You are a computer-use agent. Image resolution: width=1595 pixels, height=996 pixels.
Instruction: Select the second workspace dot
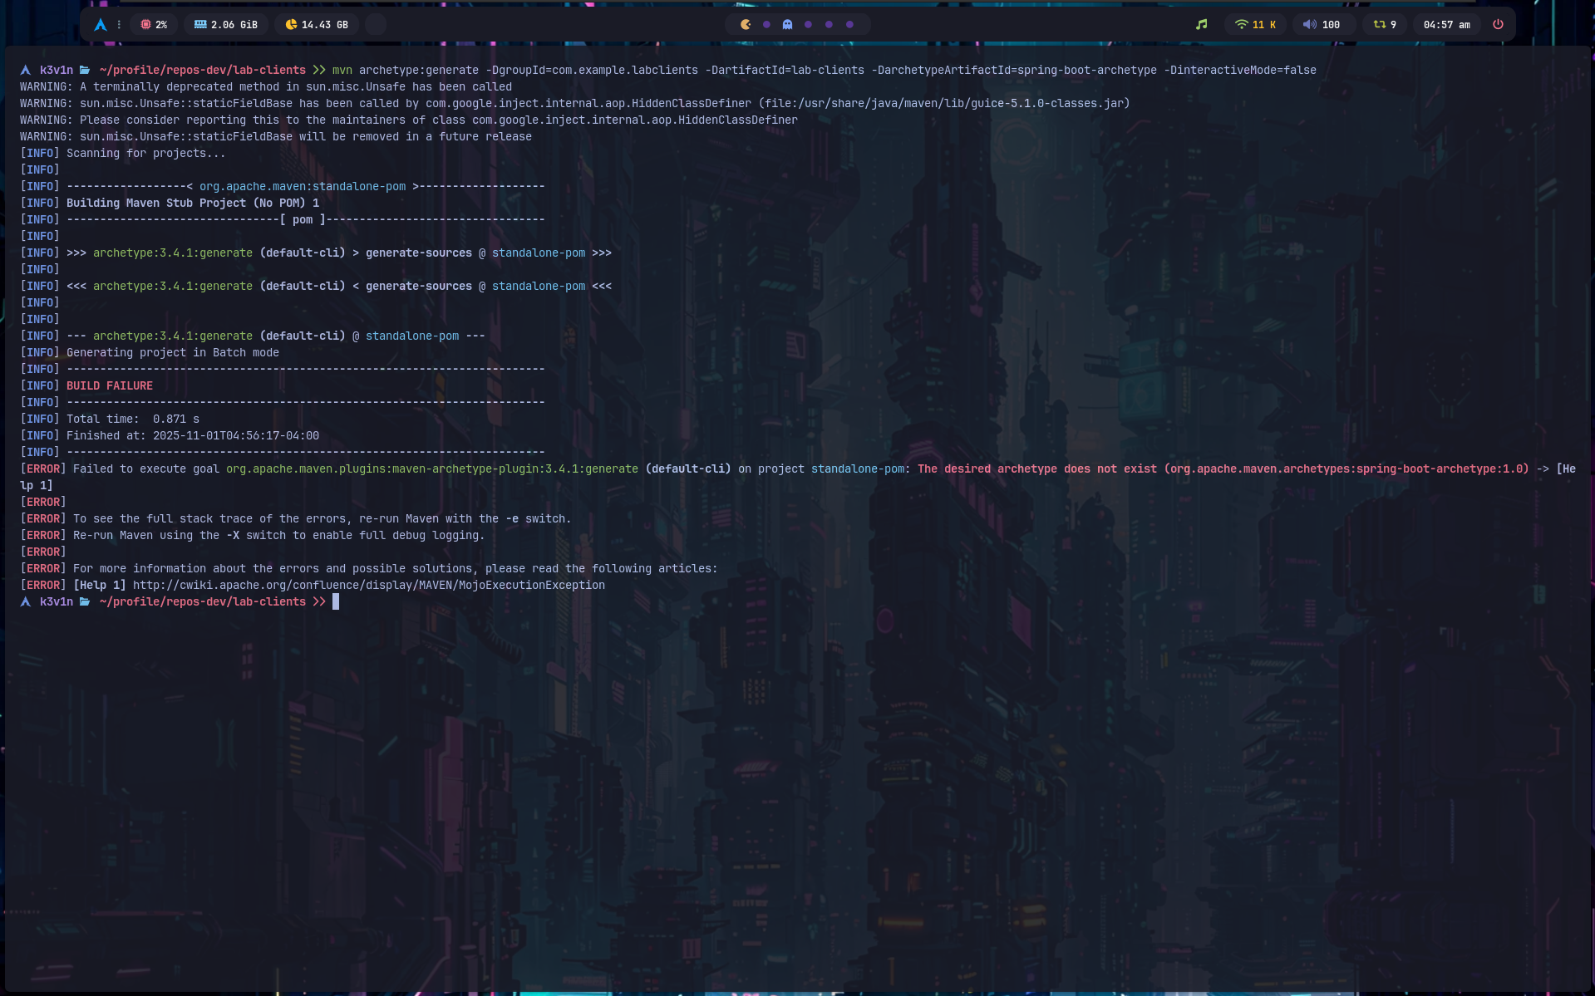coord(766,25)
